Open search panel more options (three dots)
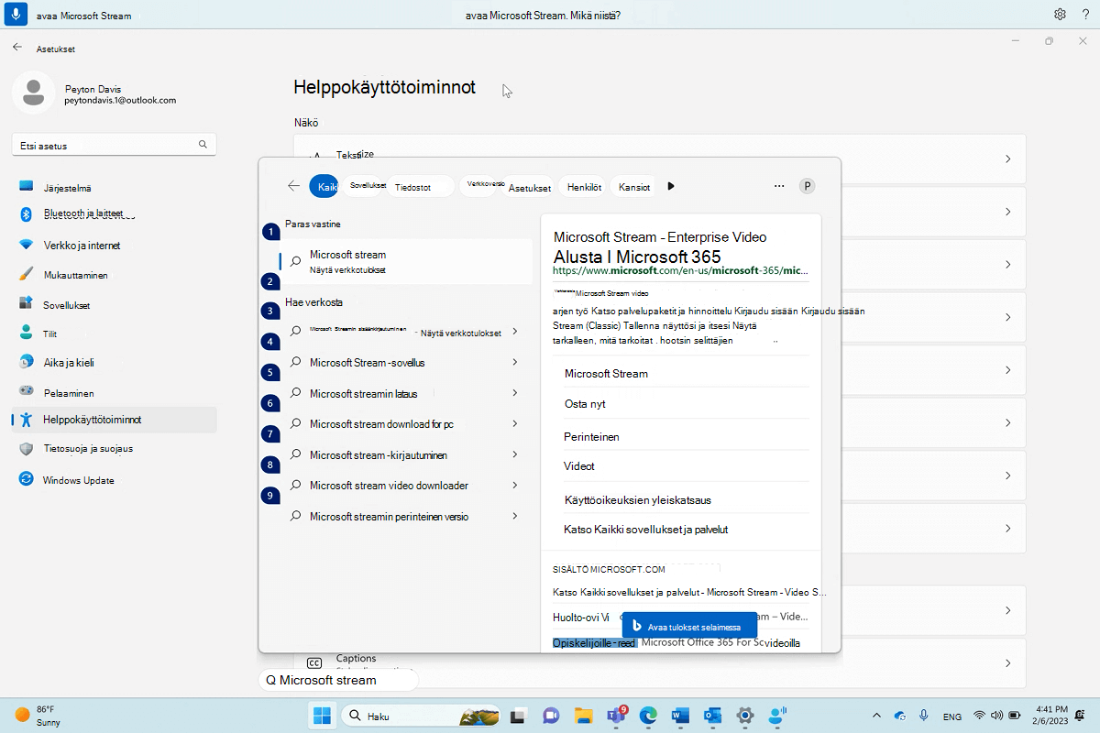 pyautogui.click(x=779, y=186)
